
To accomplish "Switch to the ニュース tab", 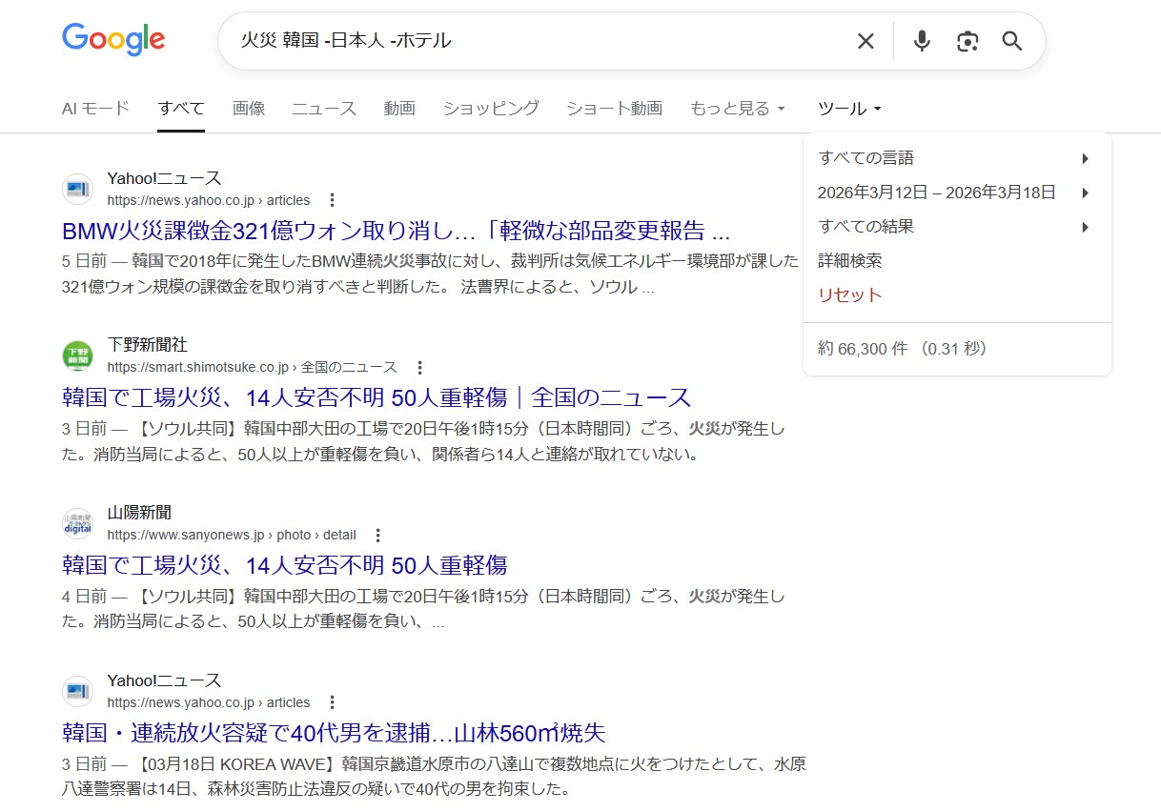I will pyautogui.click(x=324, y=109).
